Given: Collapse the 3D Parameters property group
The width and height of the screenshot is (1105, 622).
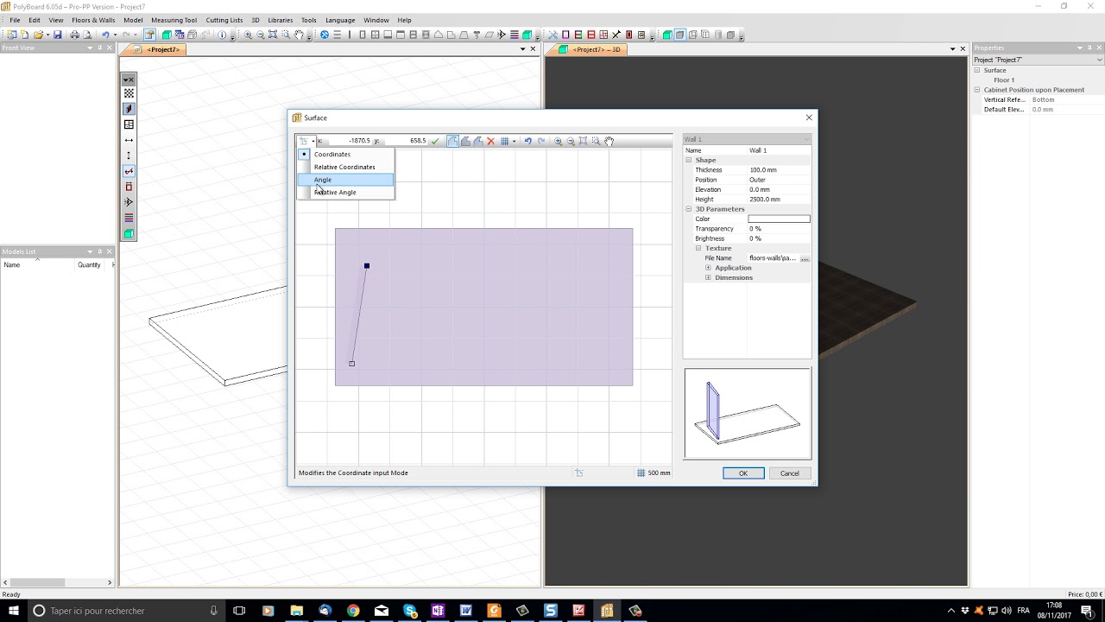Looking at the screenshot, I should click(x=689, y=209).
